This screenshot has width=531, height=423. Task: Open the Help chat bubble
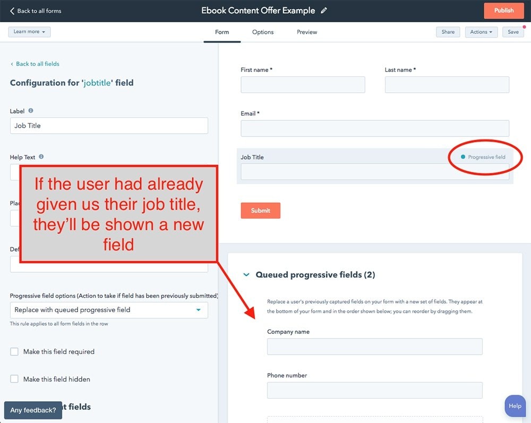tap(515, 406)
